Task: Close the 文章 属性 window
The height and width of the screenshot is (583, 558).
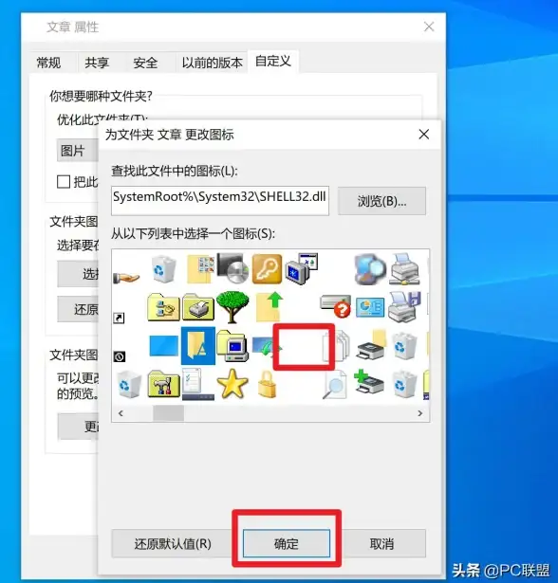Action: tap(429, 27)
